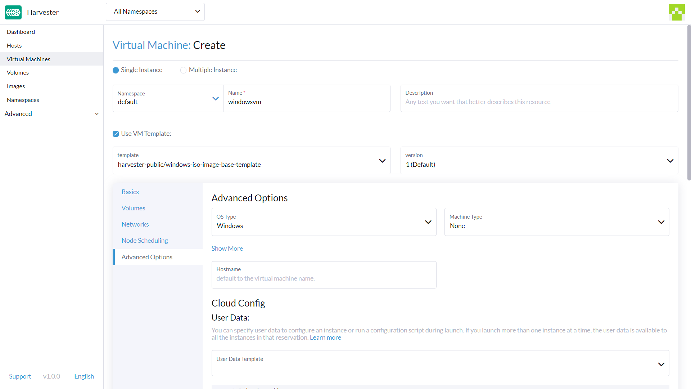The width and height of the screenshot is (691, 389).
Task: Collapse the Advanced section in sidebar
Action: 97,114
